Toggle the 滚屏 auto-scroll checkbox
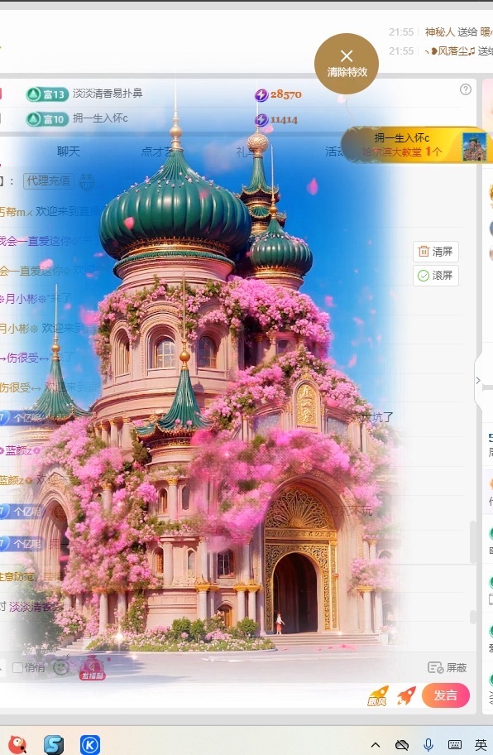Viewport: 493px width, 755px height. (424, 276)
